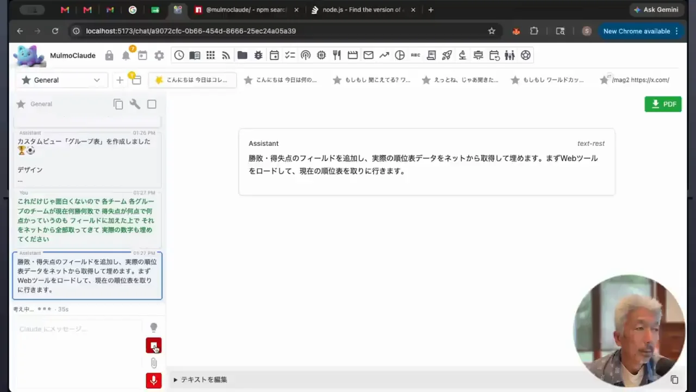Select the 'こんにちは 今日は何の...' session tab
Viewport: 696px width, 392px height.
pos(281,80)
